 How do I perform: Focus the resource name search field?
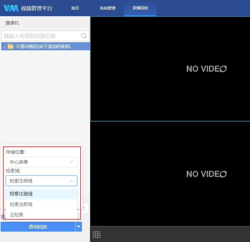point(45,36)
